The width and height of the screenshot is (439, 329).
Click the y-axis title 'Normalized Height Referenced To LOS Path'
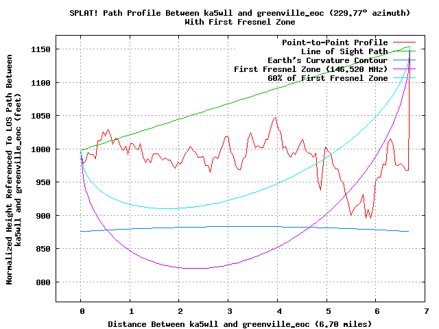click(9, 170)
